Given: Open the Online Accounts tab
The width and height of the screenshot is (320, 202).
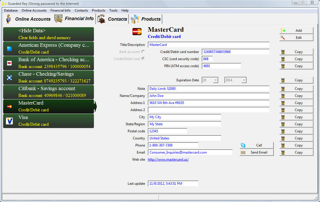Looking at the screenshot, I should 28,19.
